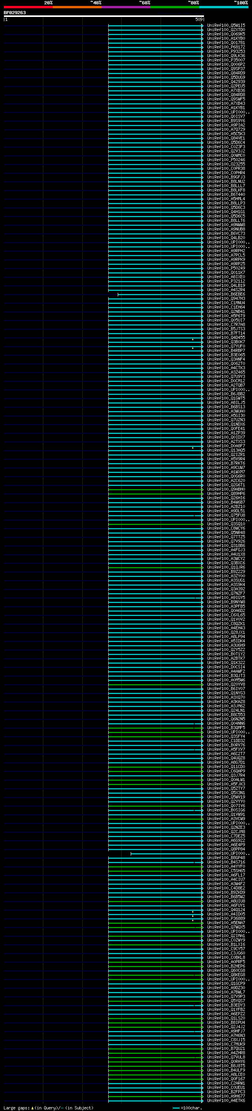Image resolution: width=252 pixels, height=1111 pixels.
Task: Select label UniRef100_Q42939
Action: tap(226, 82)
